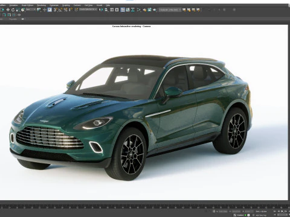
Task: Toggle the spinner snap icon
Action: point(71,10)
